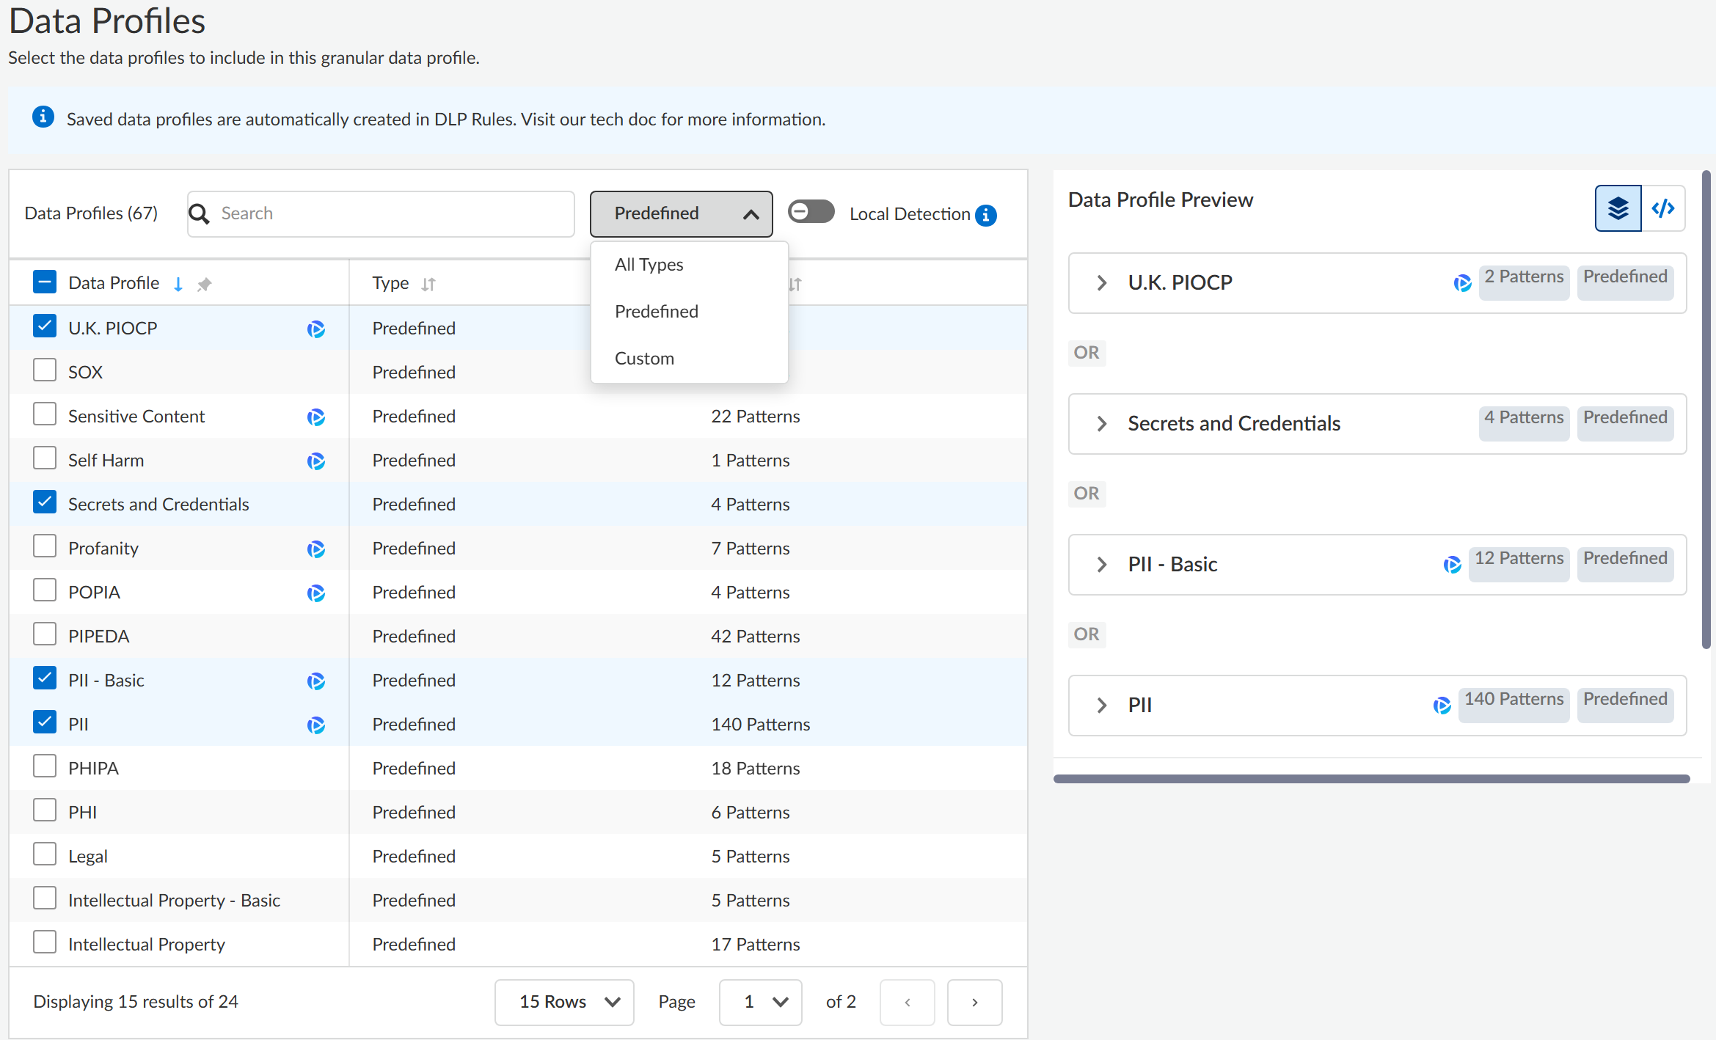1716x1040 pixels.
Task: Click Local Detection info icon
Action: 986,215
